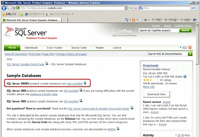Click the green wiki search go arrow
200x137 pixels.
point(190,54)
